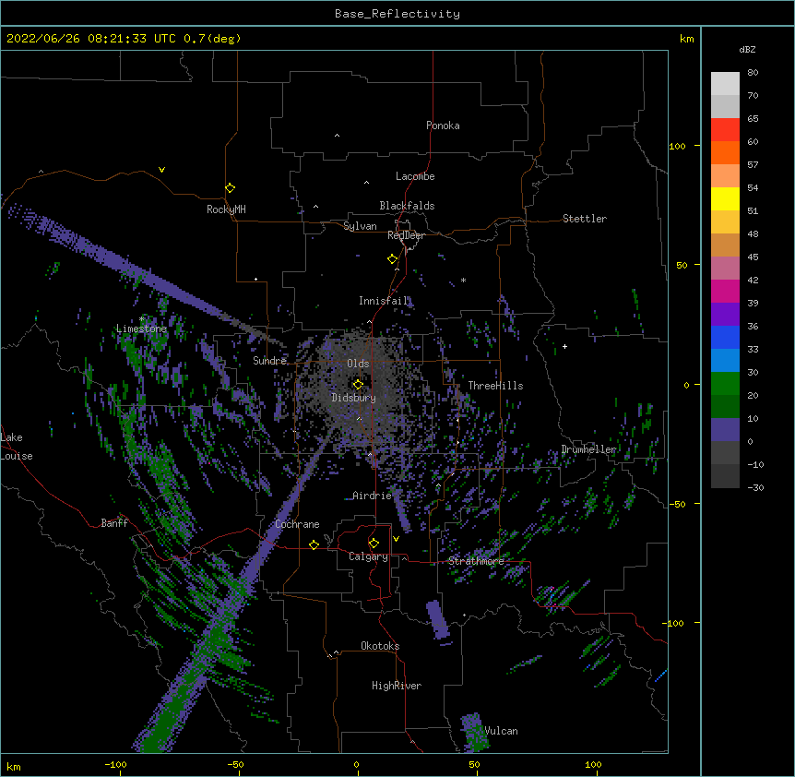This screenshot has width=795, height=777.
Task: Click the yellow diamond marker above Calgary label
Action: pyautogui.click(x=374, y=544)
